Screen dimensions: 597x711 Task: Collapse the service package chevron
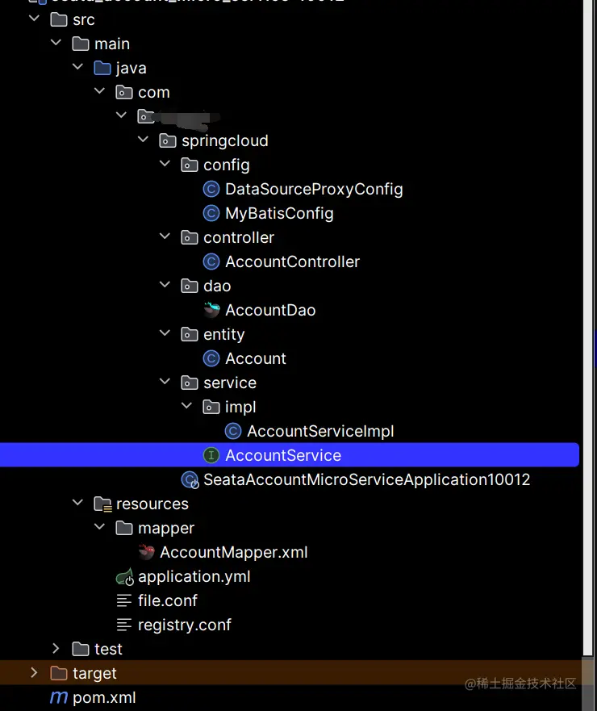point(165,383)
